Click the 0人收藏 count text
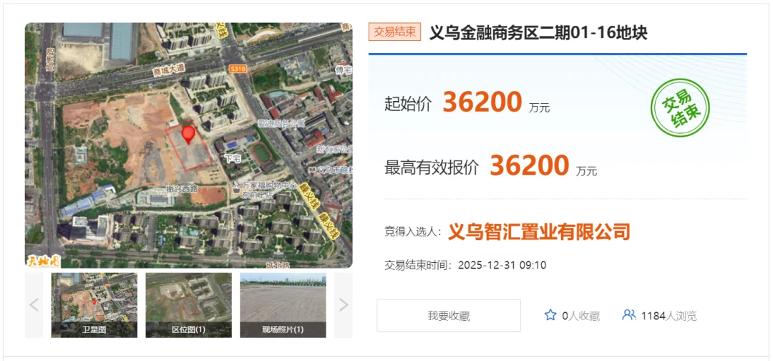 click(x=580, y=316)
